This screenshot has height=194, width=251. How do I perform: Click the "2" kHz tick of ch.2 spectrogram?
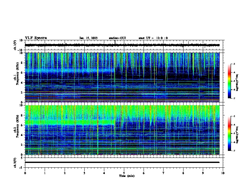22,145
